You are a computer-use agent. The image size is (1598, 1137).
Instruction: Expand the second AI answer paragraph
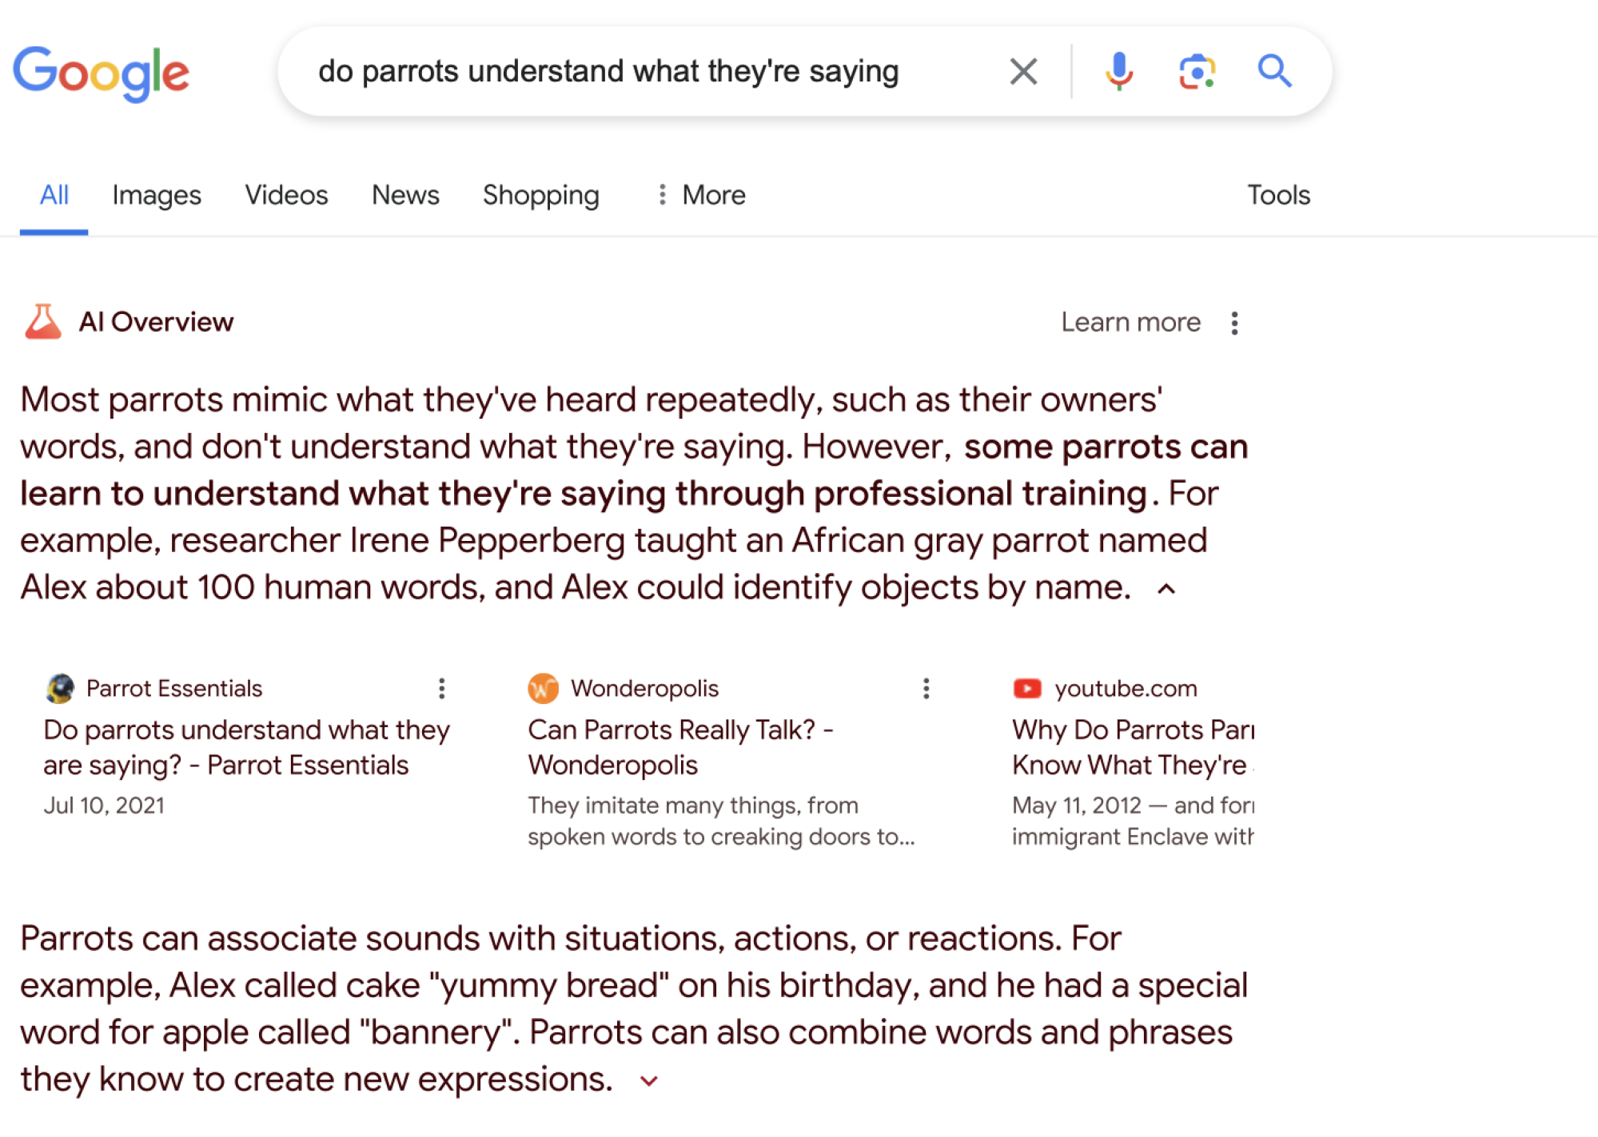(x=647, y=1079)
